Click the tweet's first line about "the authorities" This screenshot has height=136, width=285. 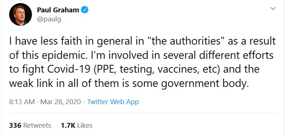coord(142,42)
